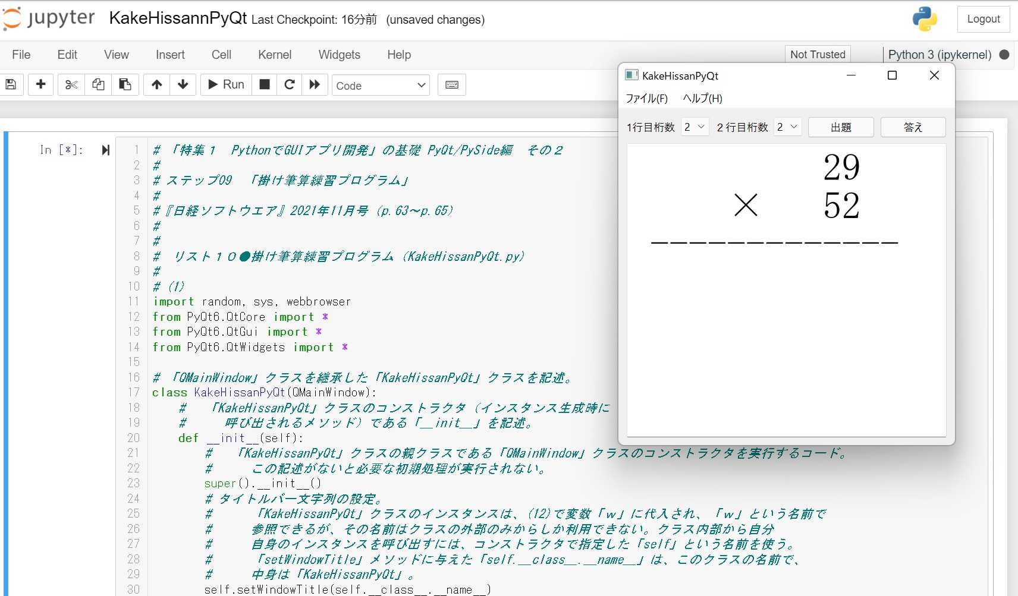This screenshot has height=596, width=1018.
Task: Change 2行目桁数 digit count dropdown
Action: point(787,127)
